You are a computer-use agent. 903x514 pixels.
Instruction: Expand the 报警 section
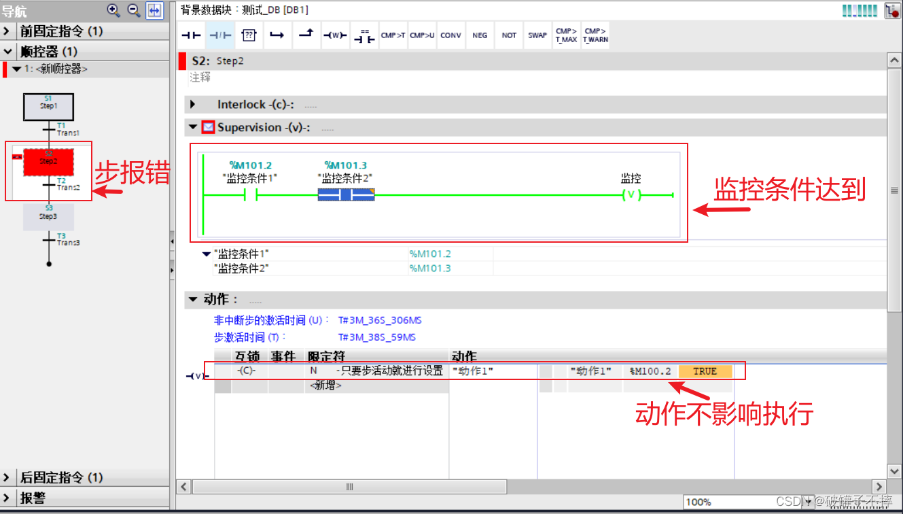[6, 498]
